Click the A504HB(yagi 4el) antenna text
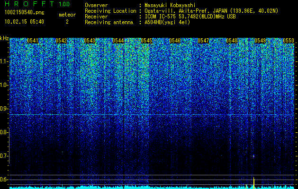This screenshot has height=189, width=298. (167, 22)
